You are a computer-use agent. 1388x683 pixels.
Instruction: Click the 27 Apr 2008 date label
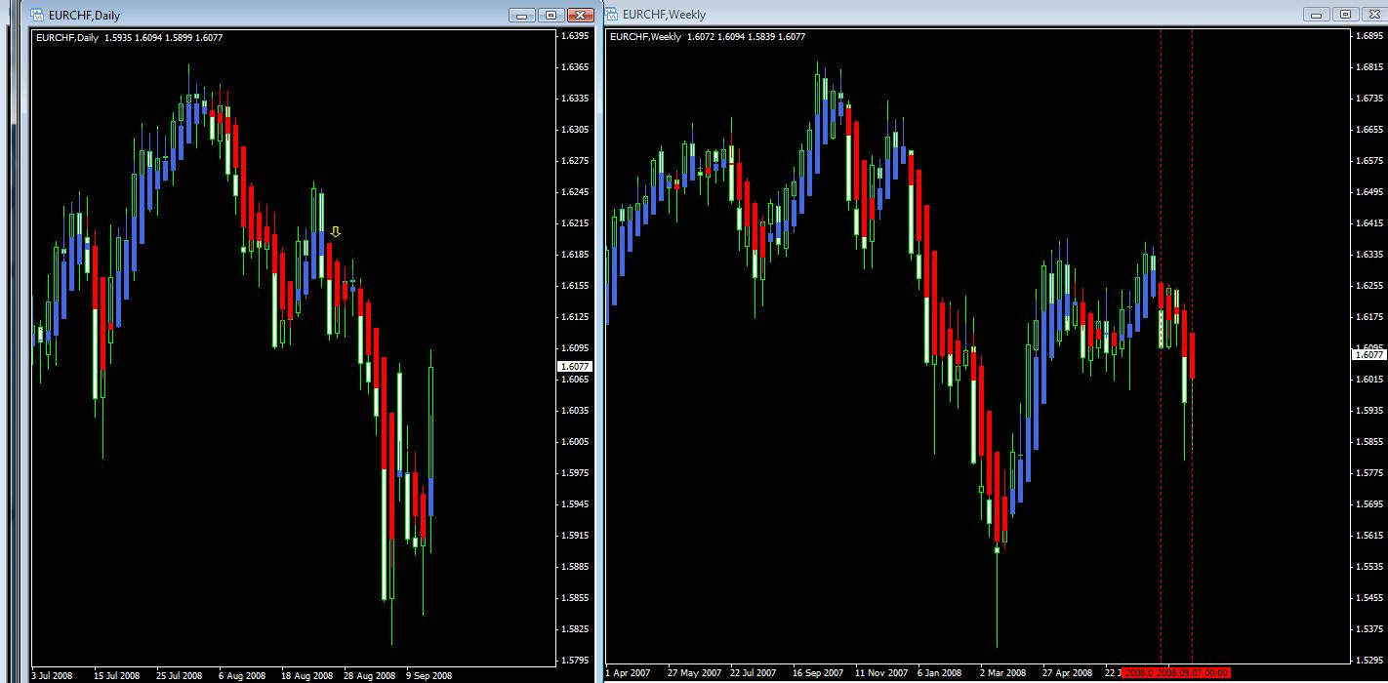click(1067, 673)
